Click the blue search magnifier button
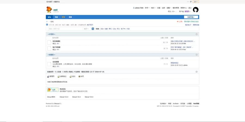This screenshot has width=245, height=122. (93, 29)
